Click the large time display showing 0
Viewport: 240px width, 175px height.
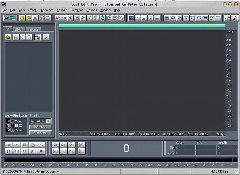(x=126, y=148)
